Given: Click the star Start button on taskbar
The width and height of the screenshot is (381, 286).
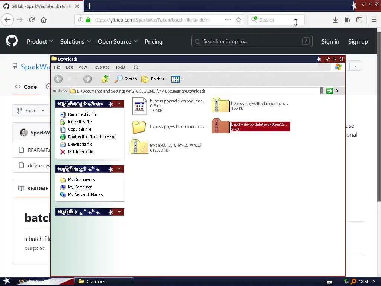Looking at the screenshot, I should (x=7, y=281).
